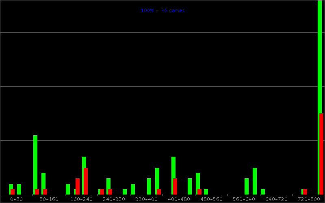Screen dimensions: 325x203
Task: Click the "160-240" axis label
Action: pos(82,199)
